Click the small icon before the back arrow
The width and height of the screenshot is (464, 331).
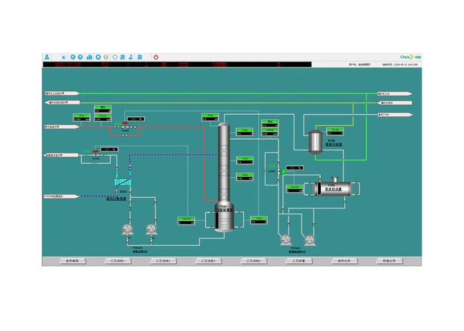(x=64, y=58)
